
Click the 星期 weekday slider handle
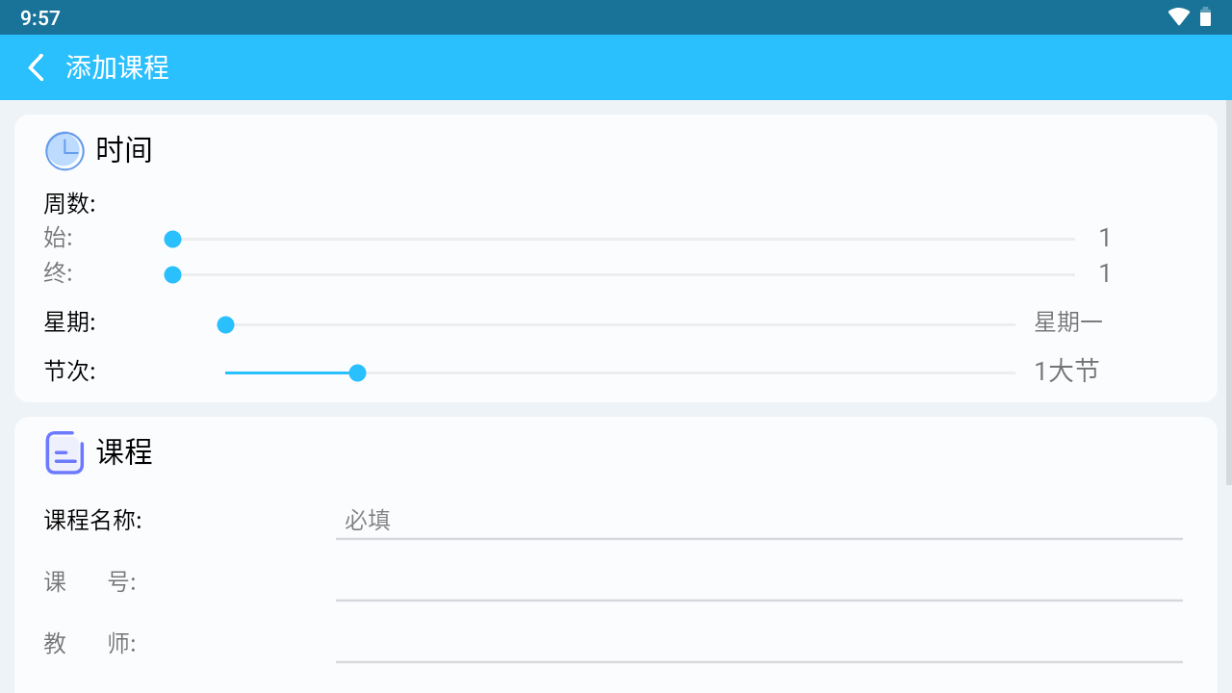coord(225,325)
